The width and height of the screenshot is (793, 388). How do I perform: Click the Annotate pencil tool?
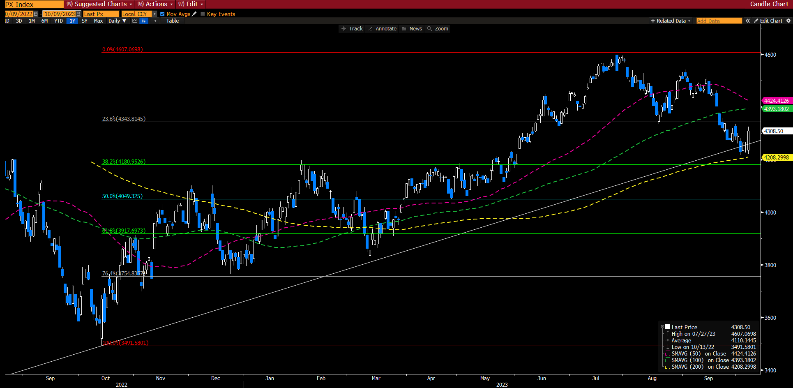pyautogui.click(x=382, y=29)
